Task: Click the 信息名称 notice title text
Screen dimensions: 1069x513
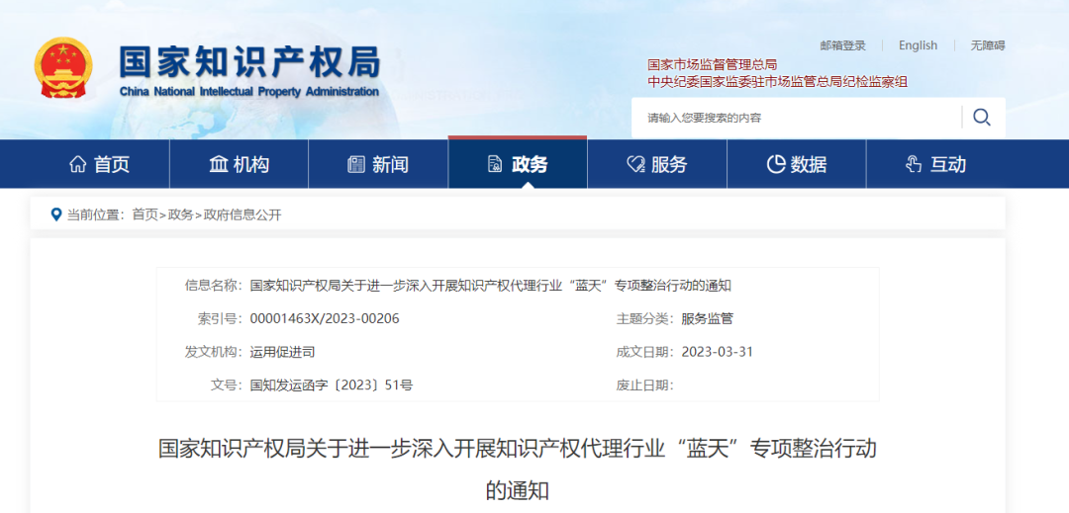Action: tap(490, 285)
